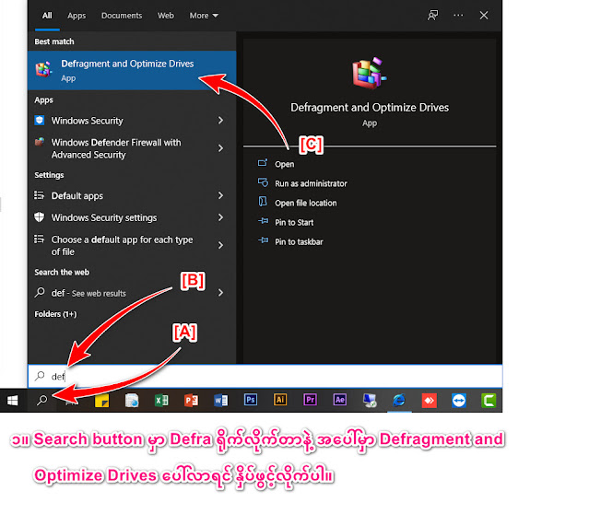Screen dimensions: 589x514
Task: Click in the search text box containing def
Action: point(265,376)
